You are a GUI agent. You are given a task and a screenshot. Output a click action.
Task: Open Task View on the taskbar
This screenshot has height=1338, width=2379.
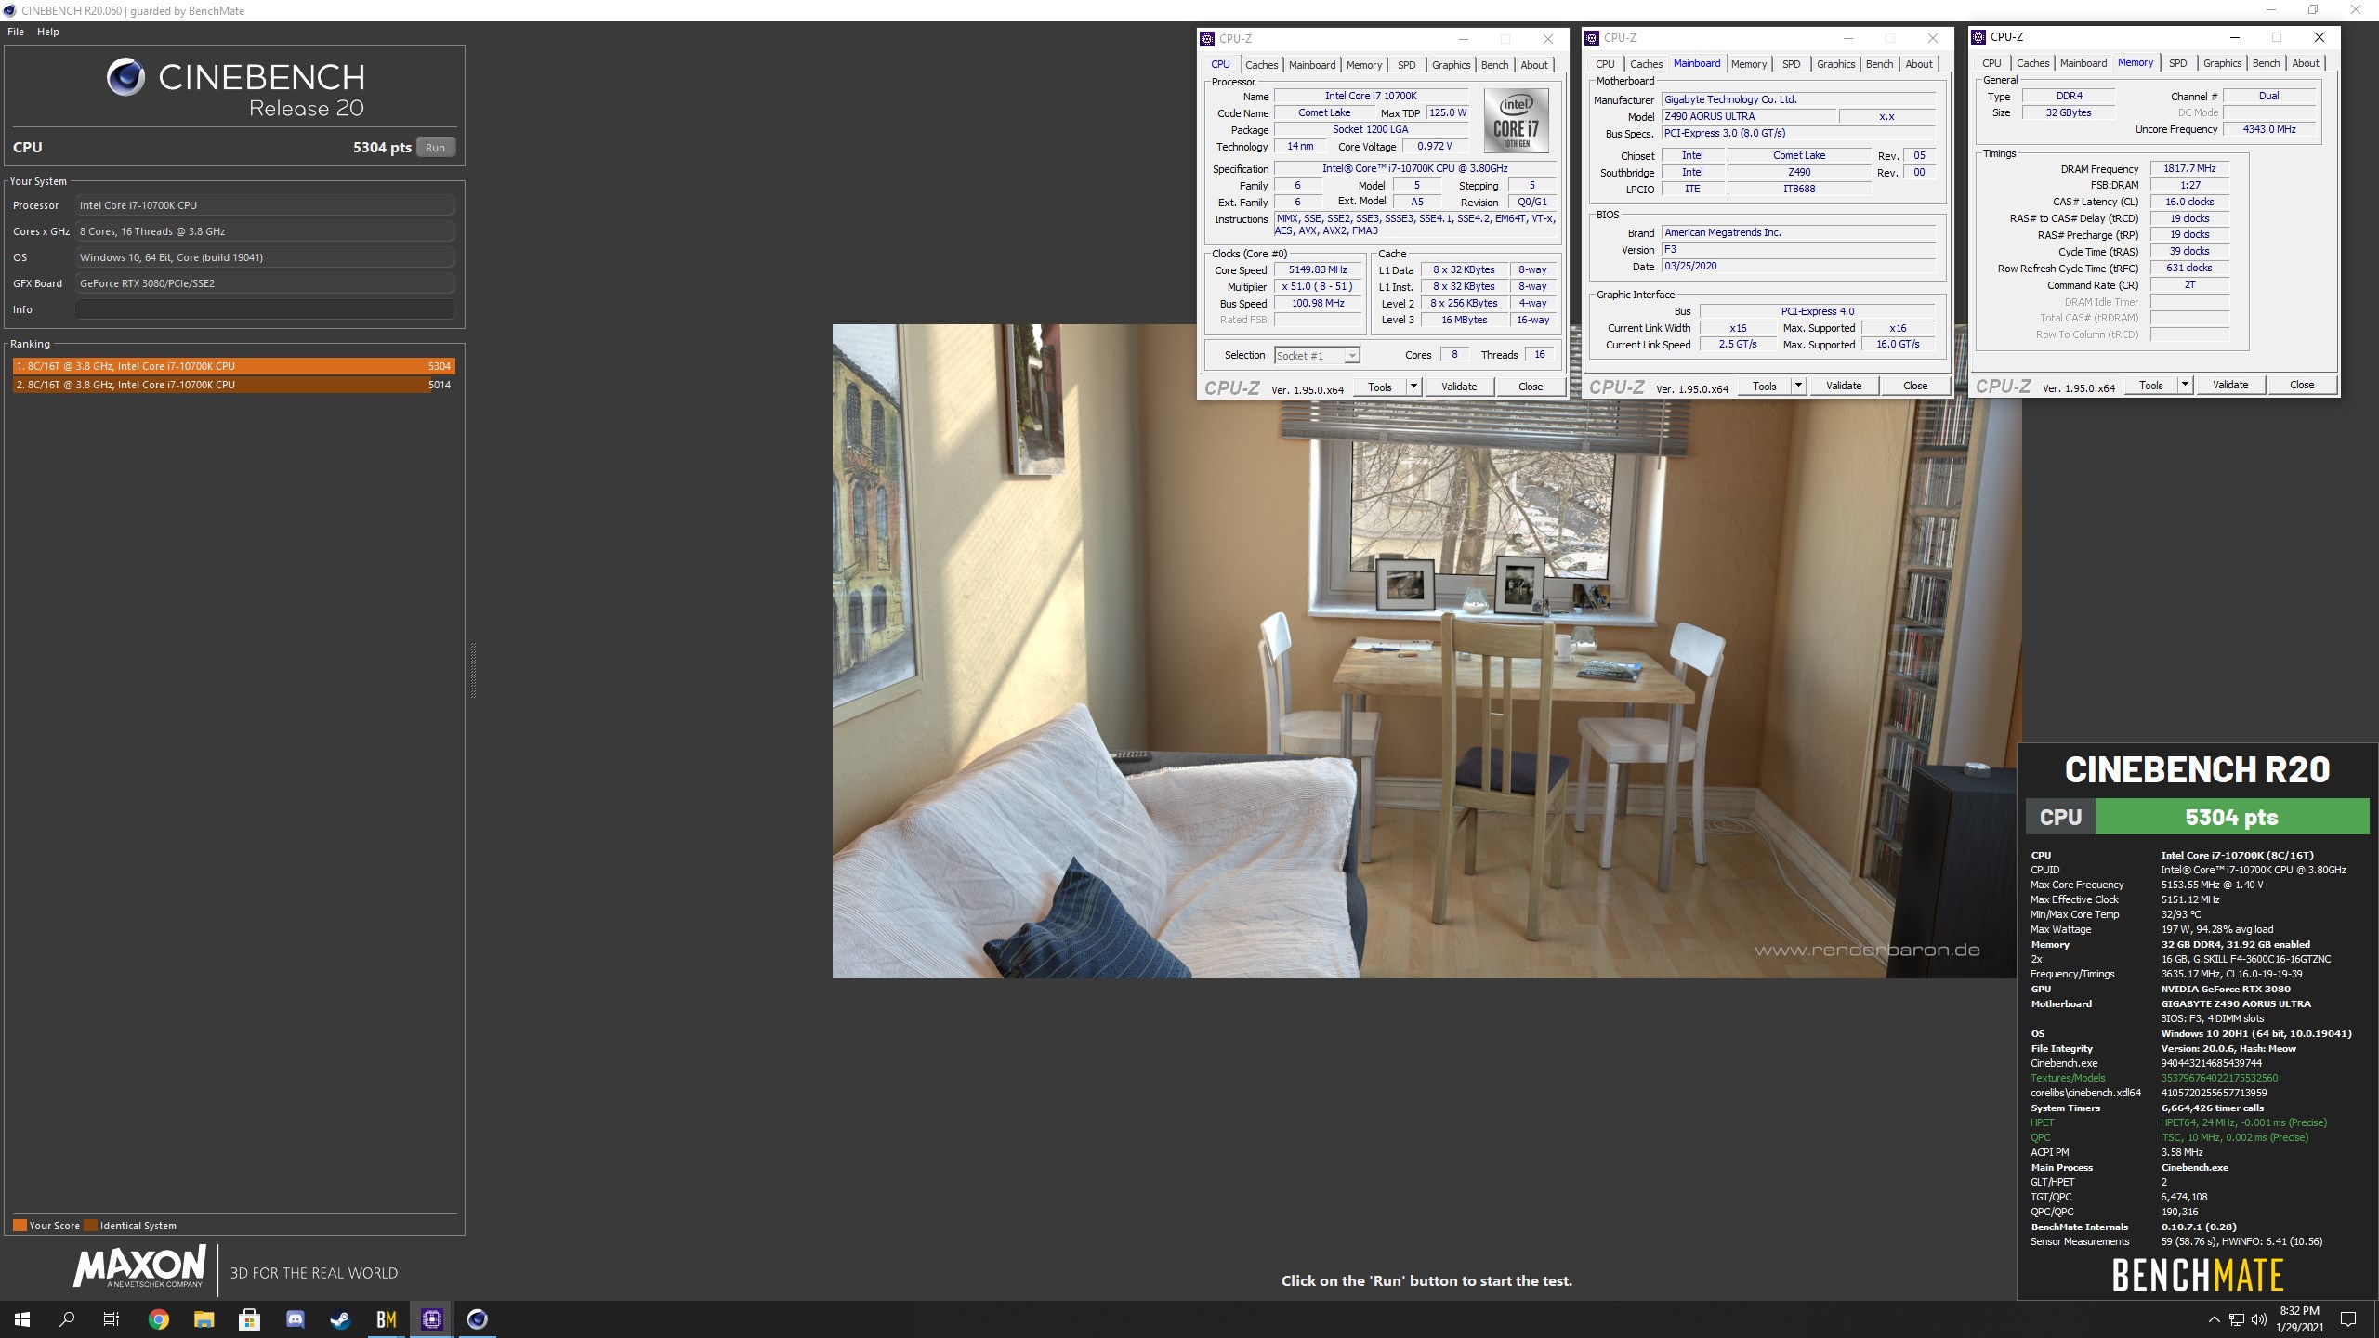click(112, 1318)
